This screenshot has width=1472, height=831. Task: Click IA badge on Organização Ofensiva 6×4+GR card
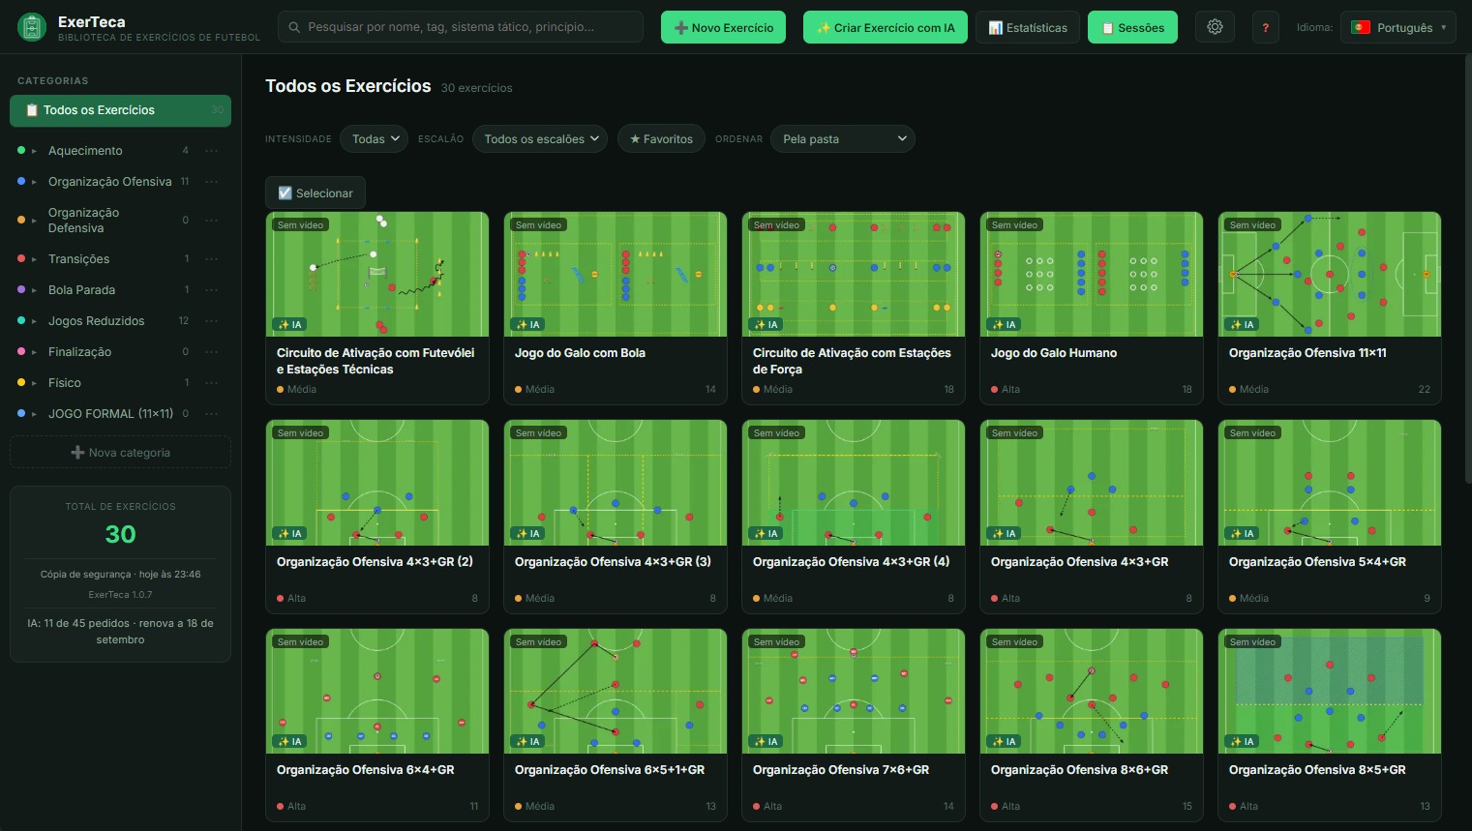pos(289,742)
